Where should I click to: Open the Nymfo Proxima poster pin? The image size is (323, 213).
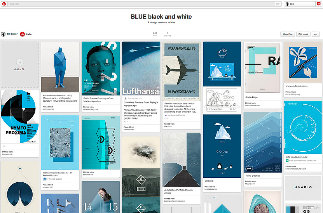tap(20, 116)
